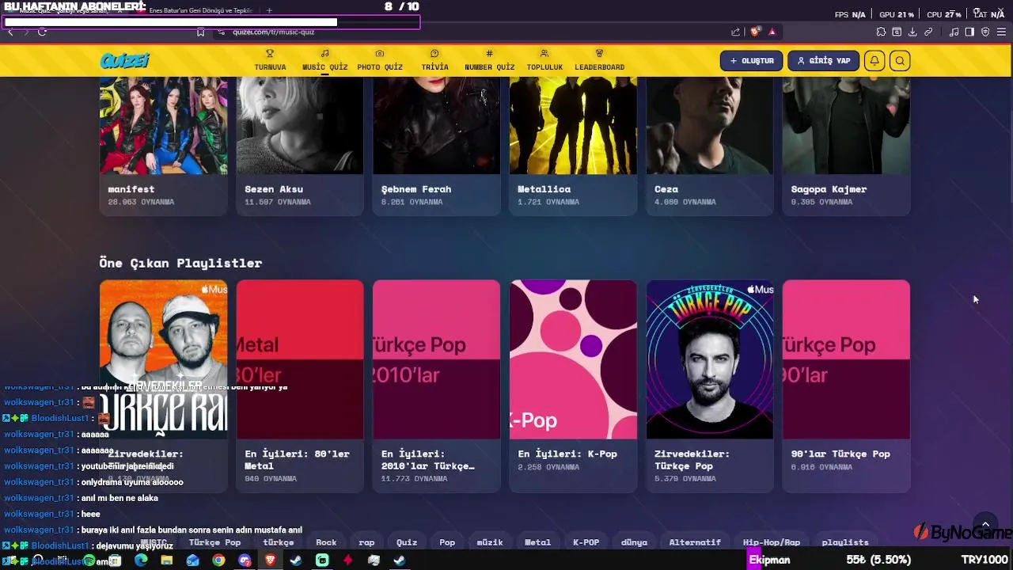Open the Ceza artist card
This screenshot has height=570, width=1013.
(710, 146)
